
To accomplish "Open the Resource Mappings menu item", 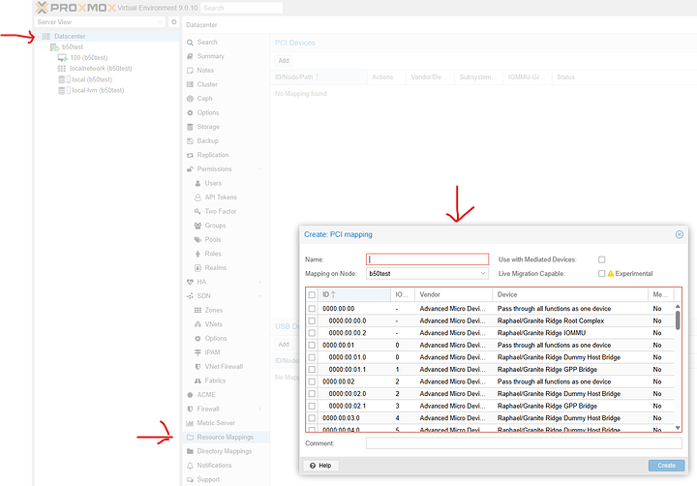I will coord(225,437).
